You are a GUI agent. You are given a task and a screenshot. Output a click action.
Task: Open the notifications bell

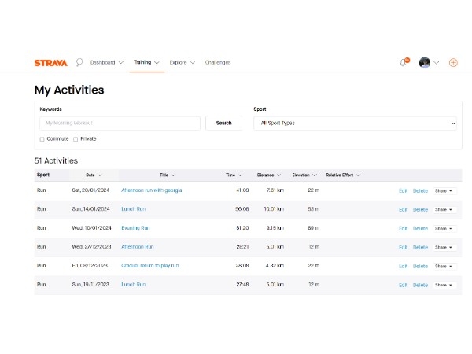coord(404,63)
